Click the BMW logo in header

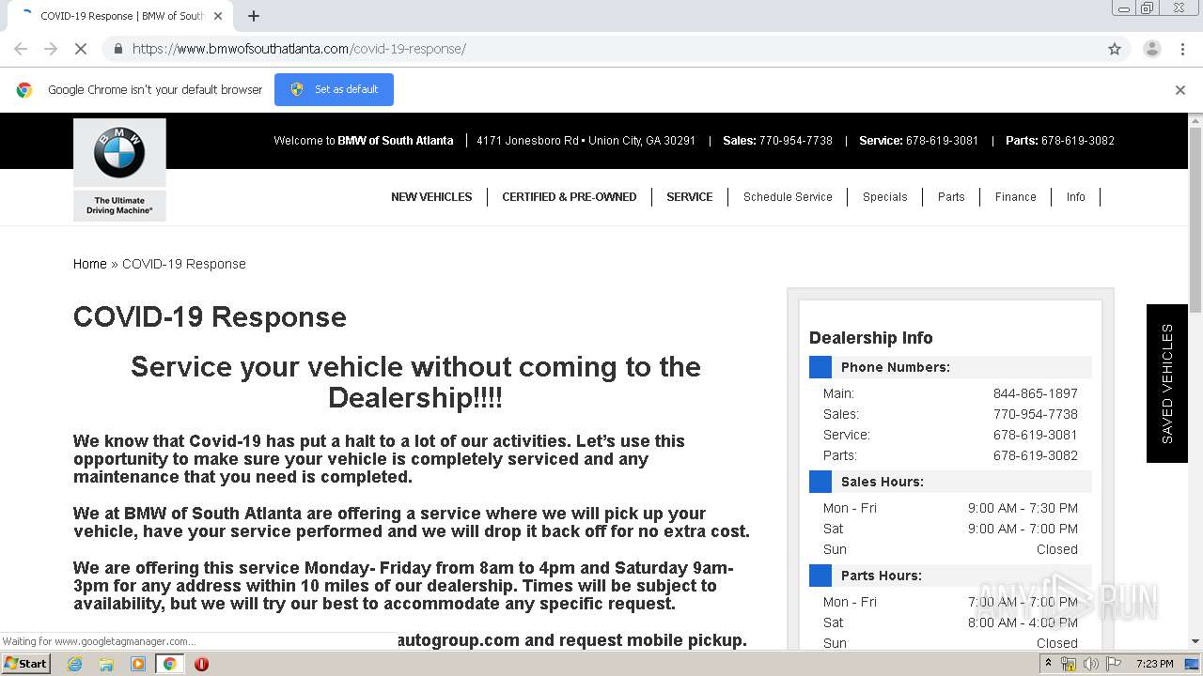click(119, 170)
